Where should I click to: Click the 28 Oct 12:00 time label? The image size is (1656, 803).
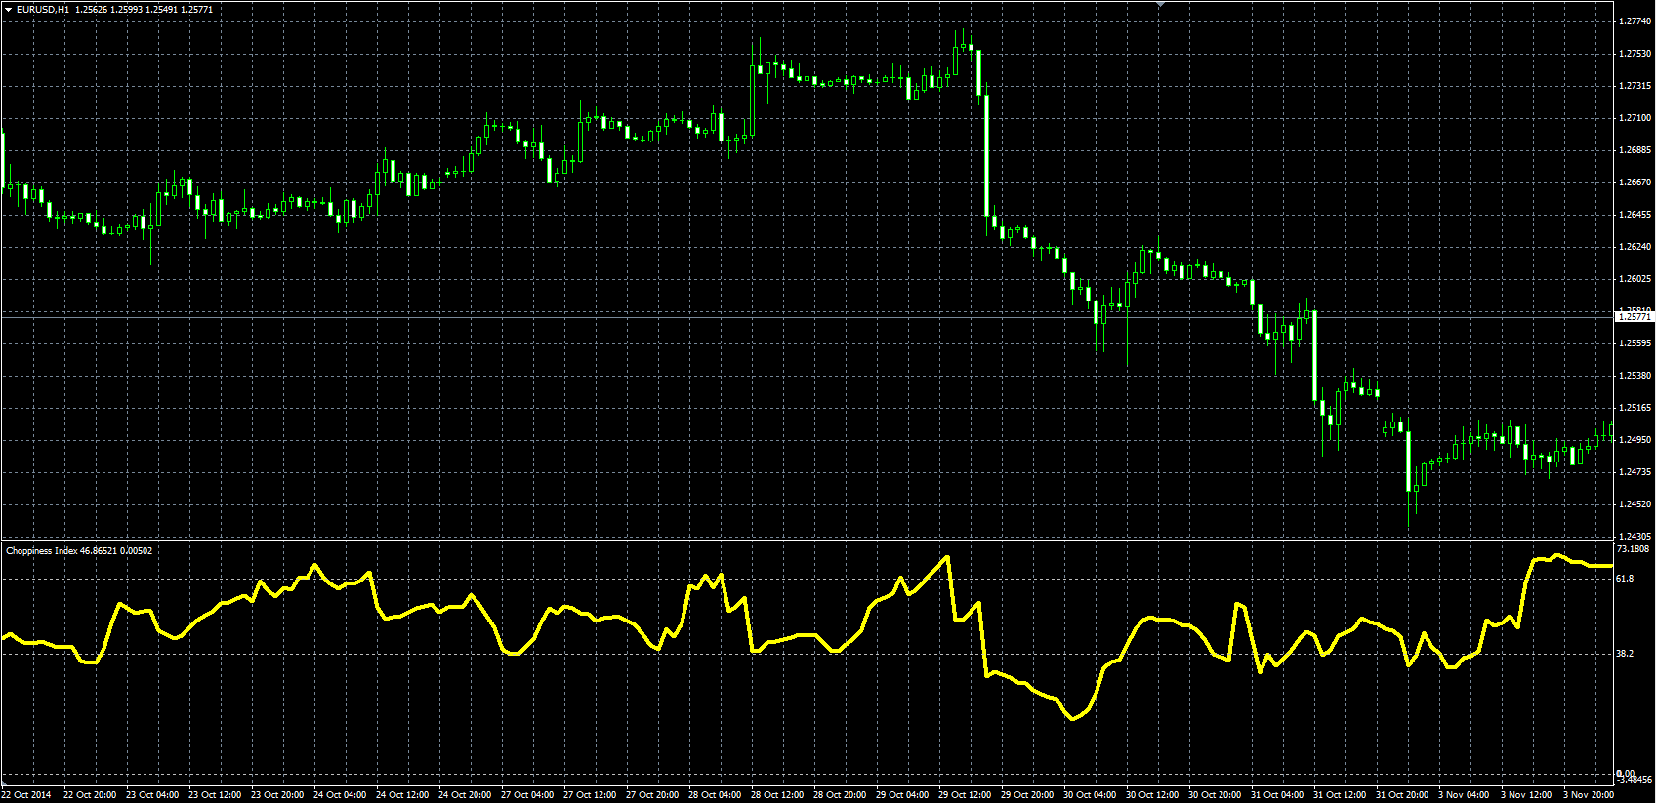tap(777, 795)
